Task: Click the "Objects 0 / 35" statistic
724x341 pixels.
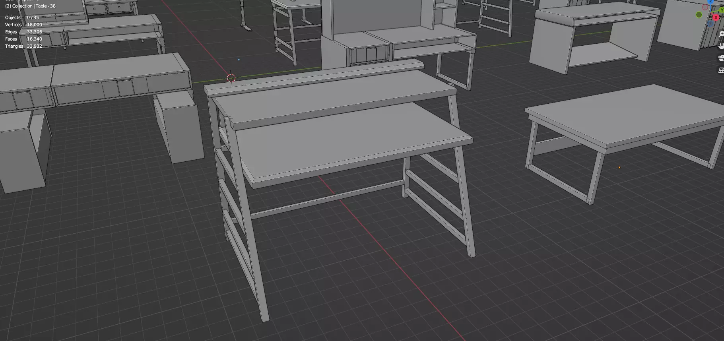Action: click(22, 17)
